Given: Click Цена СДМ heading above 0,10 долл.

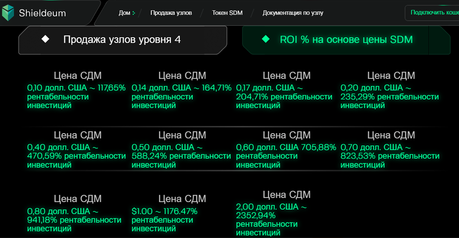Looking at the screenshot, I should click(x=77, y=76).
